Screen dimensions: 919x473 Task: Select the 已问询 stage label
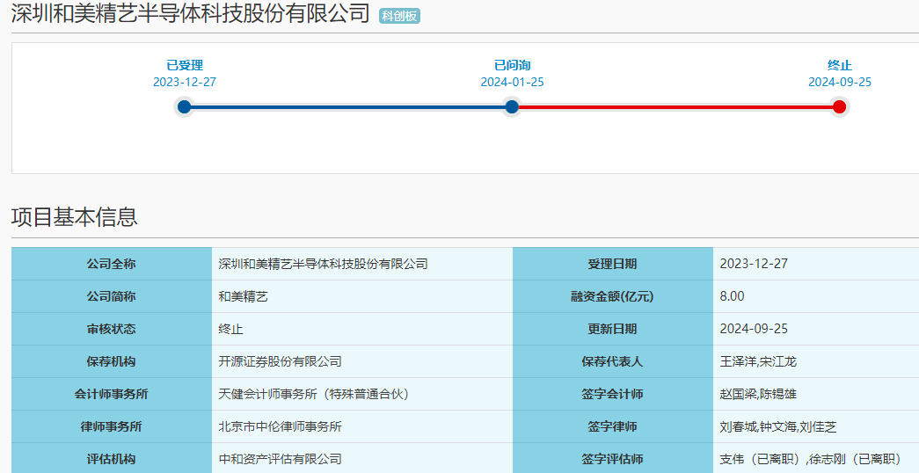coord(512,65)
